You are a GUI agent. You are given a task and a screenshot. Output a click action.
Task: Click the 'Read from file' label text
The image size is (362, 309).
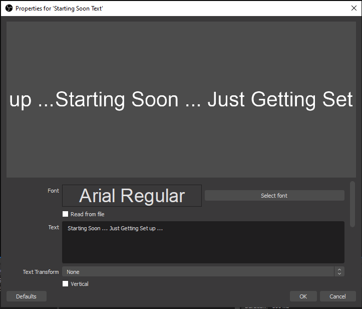tap(87, 214)
